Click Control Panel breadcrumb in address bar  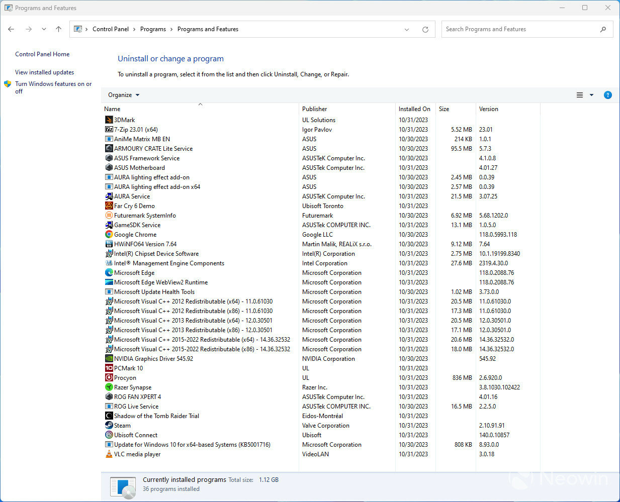point(111,29)
